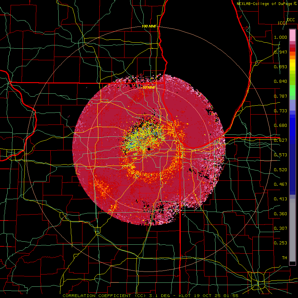Click the bright green segment of the color bar
The width and height of the screenshot is (298, 298).
coord(292,90)
